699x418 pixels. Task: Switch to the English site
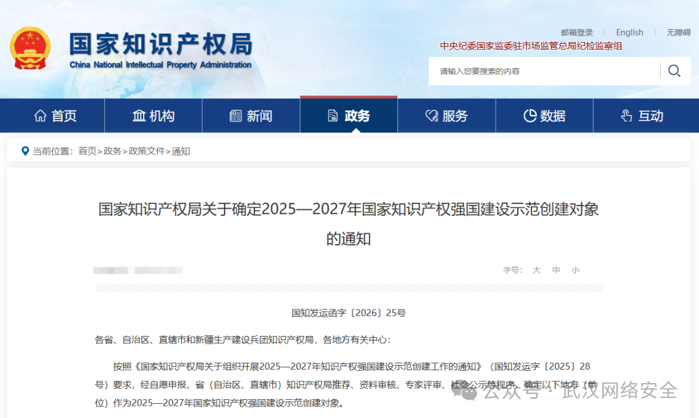(x=630, y=32)
